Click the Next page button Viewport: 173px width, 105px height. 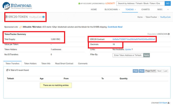(x=159, y=71)
